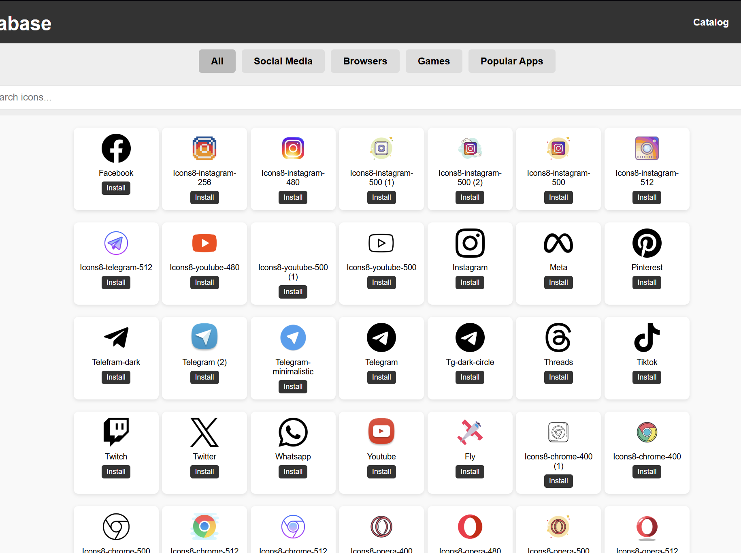Screen dimensions: 741x553
Task: Click the colorful Icons8-chrome-512 icon
Action: pos(204,527)
